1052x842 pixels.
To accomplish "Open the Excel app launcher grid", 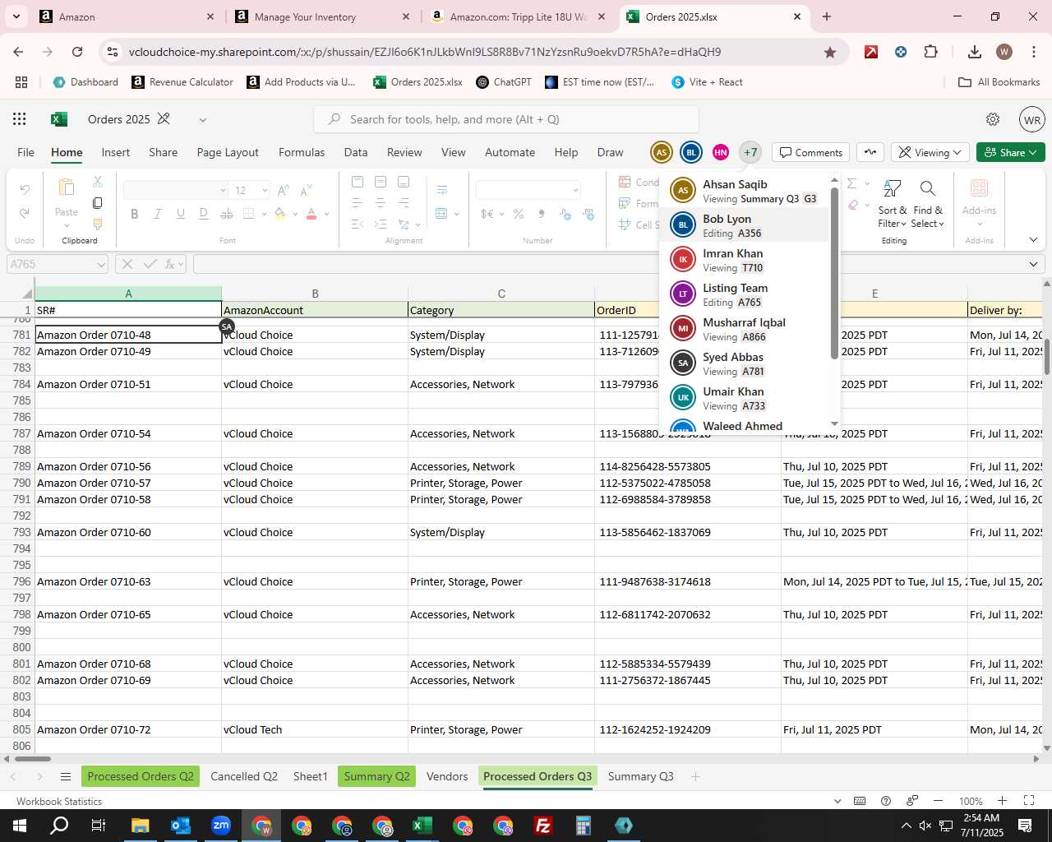I will coord(20,119).
